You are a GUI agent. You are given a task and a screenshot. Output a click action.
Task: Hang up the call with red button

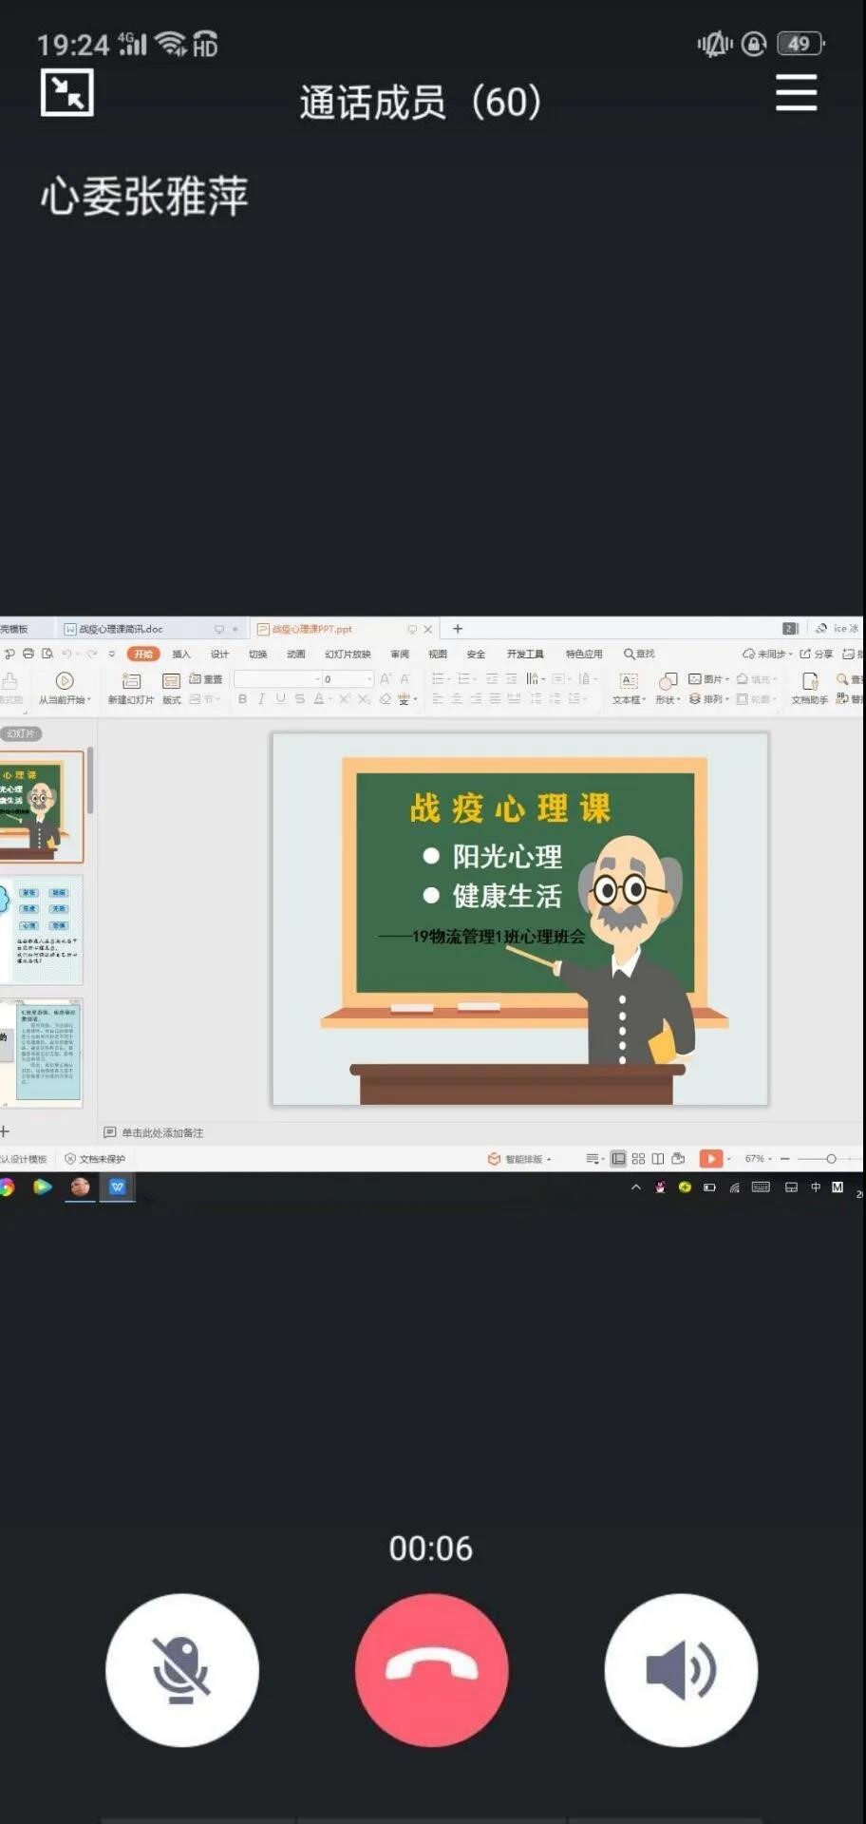432,1669
